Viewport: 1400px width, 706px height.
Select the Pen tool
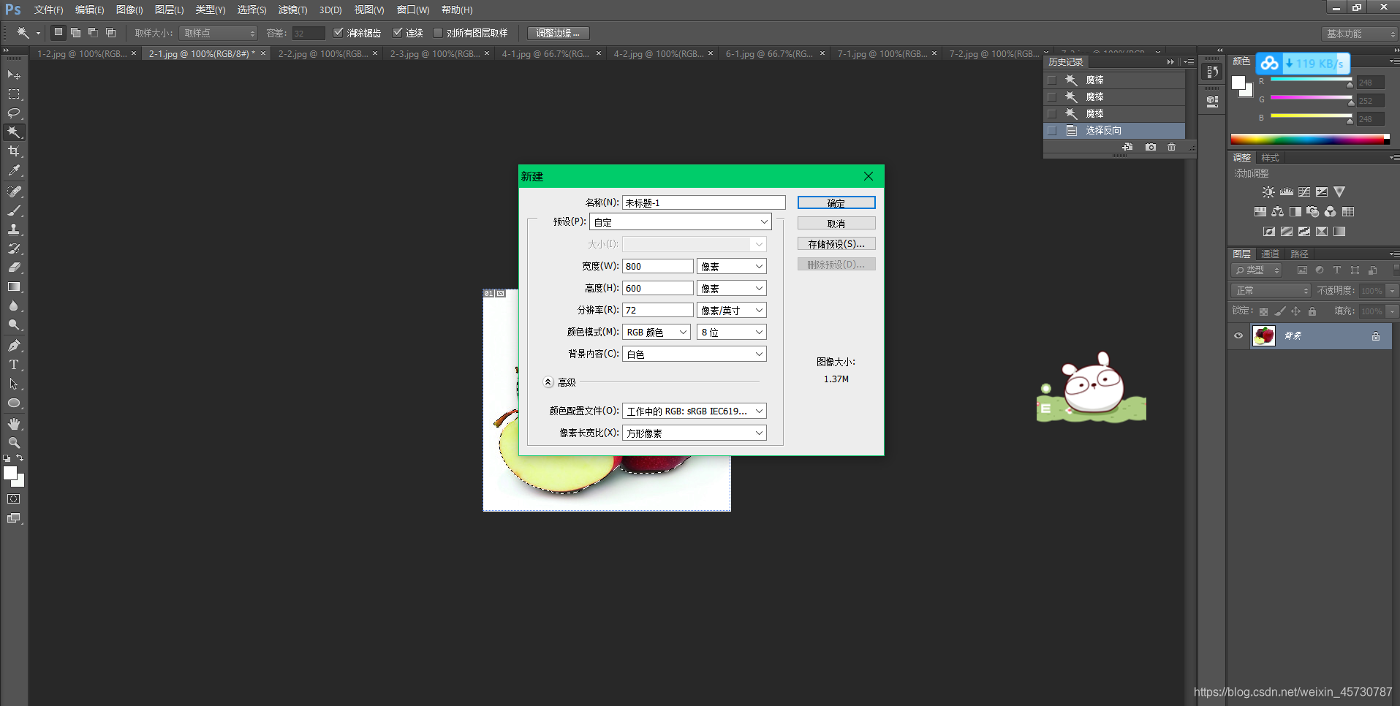pyautogui.click(x=14, y=346)
